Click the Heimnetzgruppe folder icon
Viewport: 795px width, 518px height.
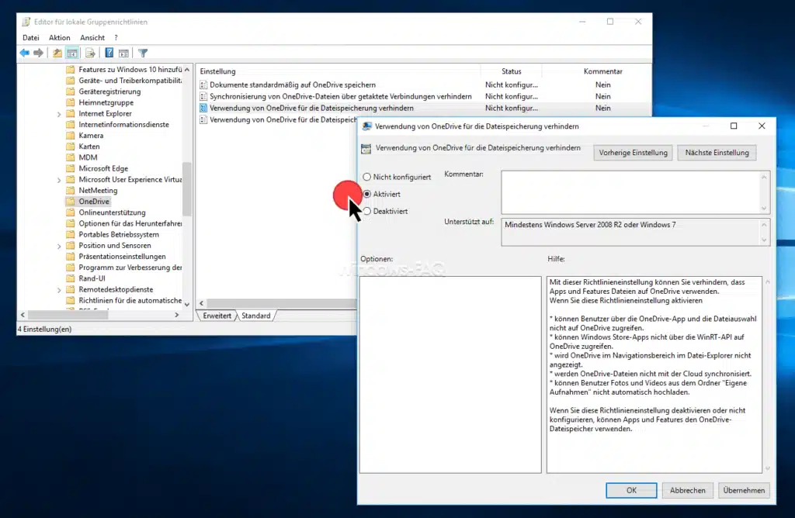[71, 102]
